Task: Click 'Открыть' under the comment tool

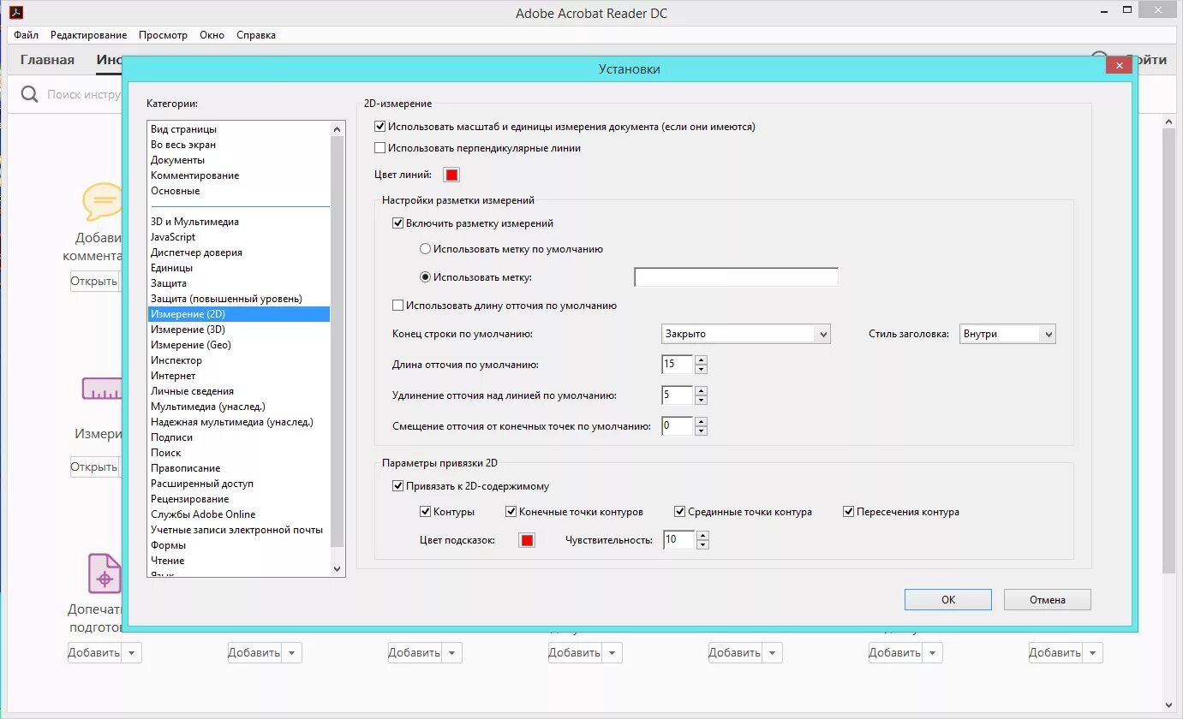Action: (94, 281)
